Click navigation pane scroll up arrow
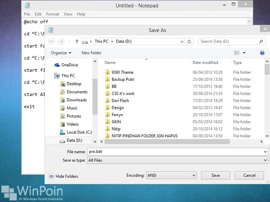This screenshot has width=270, height=202. click(x=95, y=61)
